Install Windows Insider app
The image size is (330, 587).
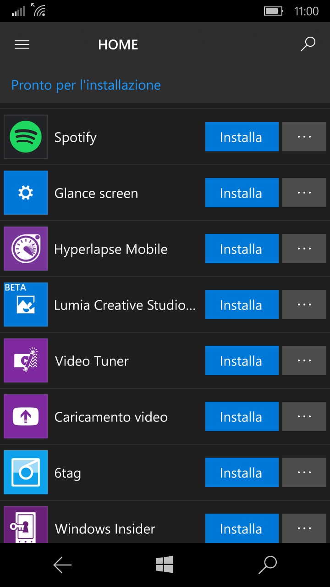pos(242,528)
